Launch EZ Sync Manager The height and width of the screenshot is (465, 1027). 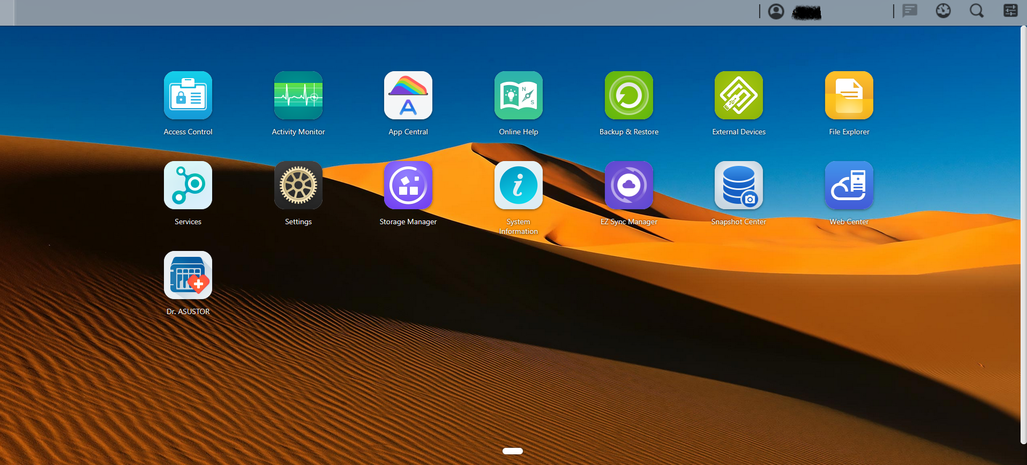point(629,185)
